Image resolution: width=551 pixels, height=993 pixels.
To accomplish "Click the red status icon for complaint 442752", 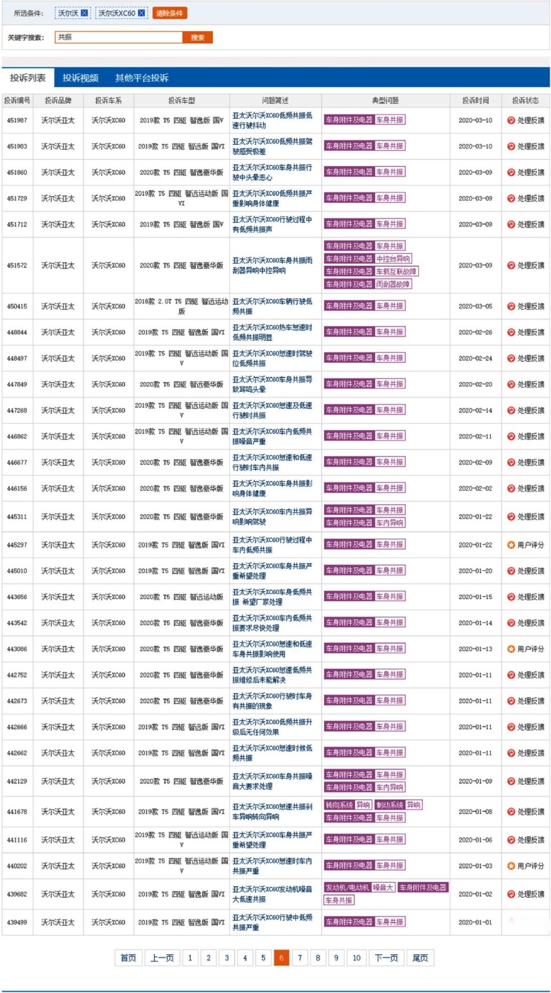I will click(511, 675).
